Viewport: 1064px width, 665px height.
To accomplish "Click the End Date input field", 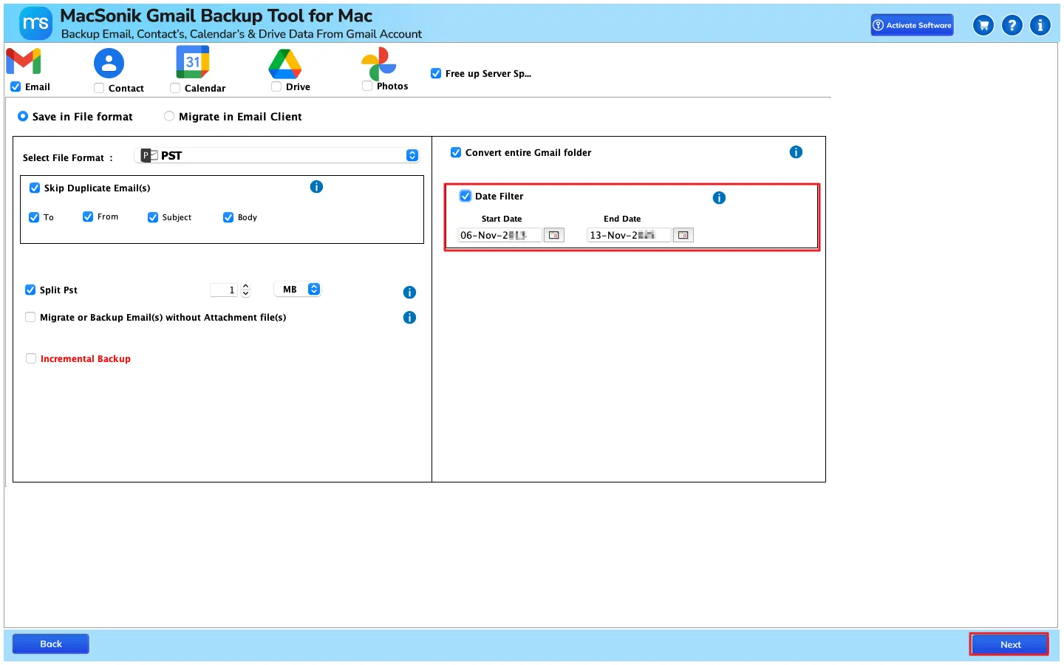I will [629, 235].
